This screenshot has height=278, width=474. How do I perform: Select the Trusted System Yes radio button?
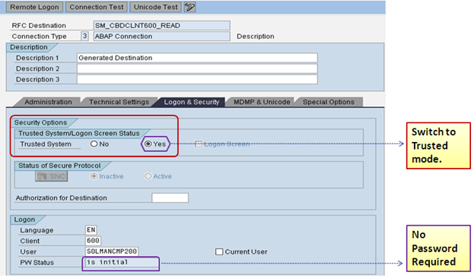pos(148,144)
